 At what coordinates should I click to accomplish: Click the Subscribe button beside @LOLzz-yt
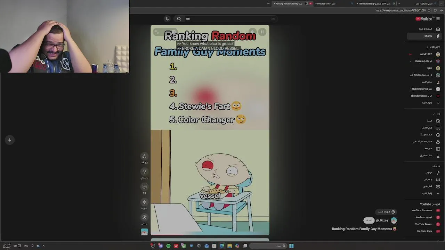tap(369, 220)
